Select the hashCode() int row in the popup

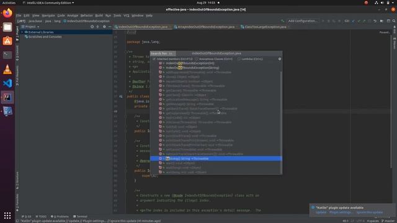(216, 118)
